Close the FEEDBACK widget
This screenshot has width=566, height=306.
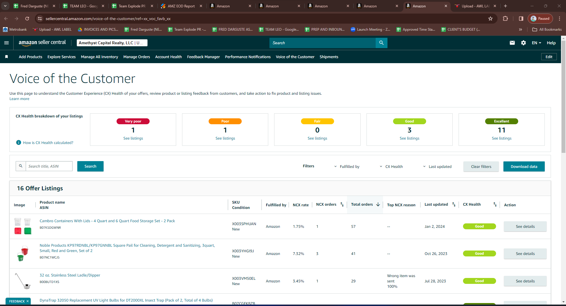[x=27, y=301]
